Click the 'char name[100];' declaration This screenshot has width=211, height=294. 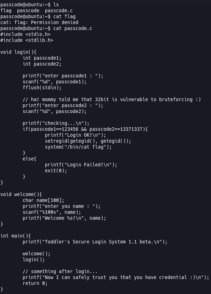click(x=44, y=200)
